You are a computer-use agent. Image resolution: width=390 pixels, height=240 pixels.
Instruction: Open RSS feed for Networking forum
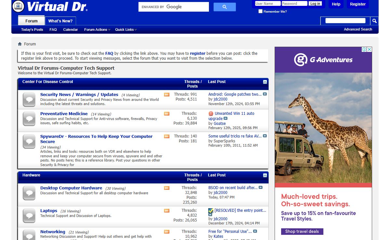tap(167, 232)
